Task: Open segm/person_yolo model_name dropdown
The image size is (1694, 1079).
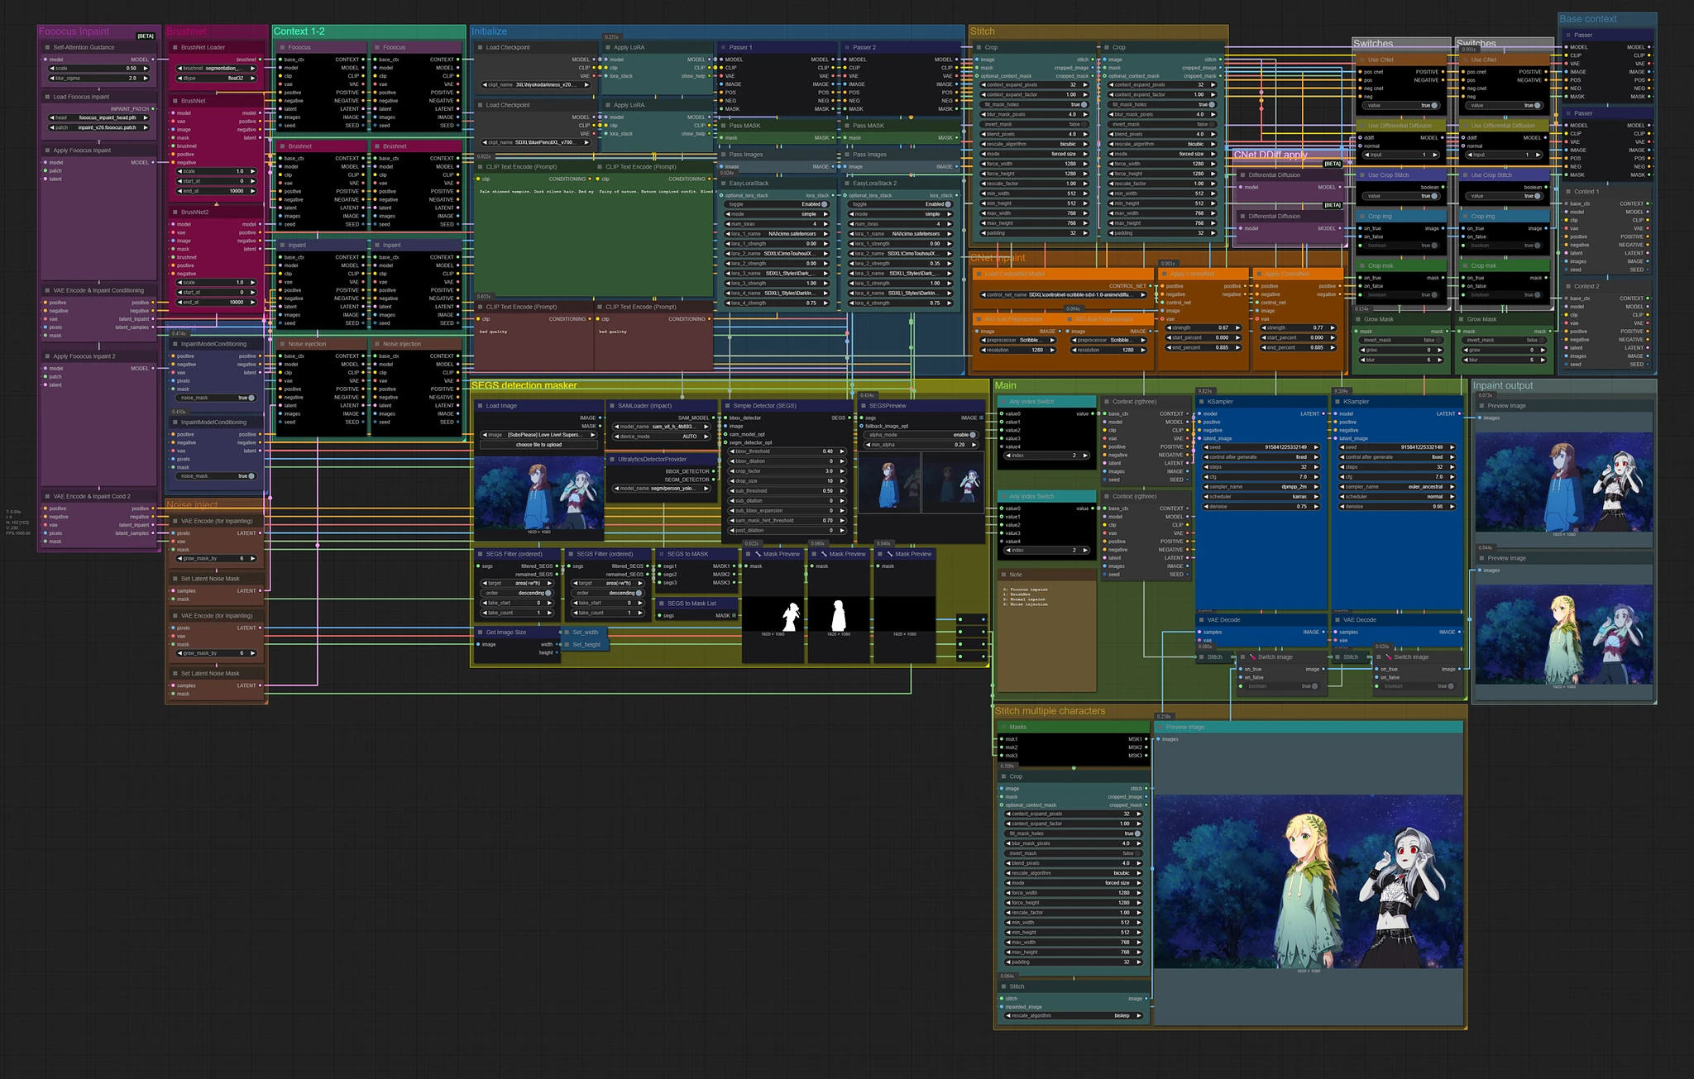Action: (662, 489)
